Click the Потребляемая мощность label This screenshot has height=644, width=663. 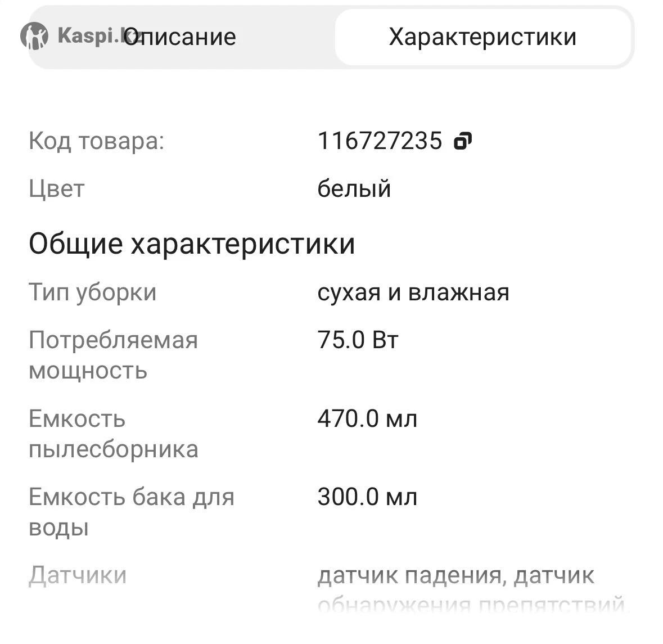tap(113, 355)
